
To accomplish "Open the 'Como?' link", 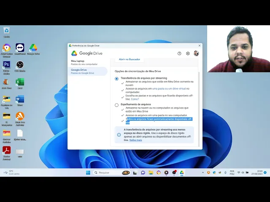I will coord(135,99).
